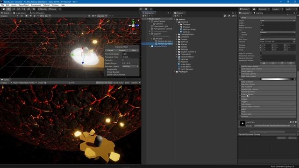Enable Size over Lifetime module
The width and height of the screenshot is (299, 168).
(x=240, y=84)
